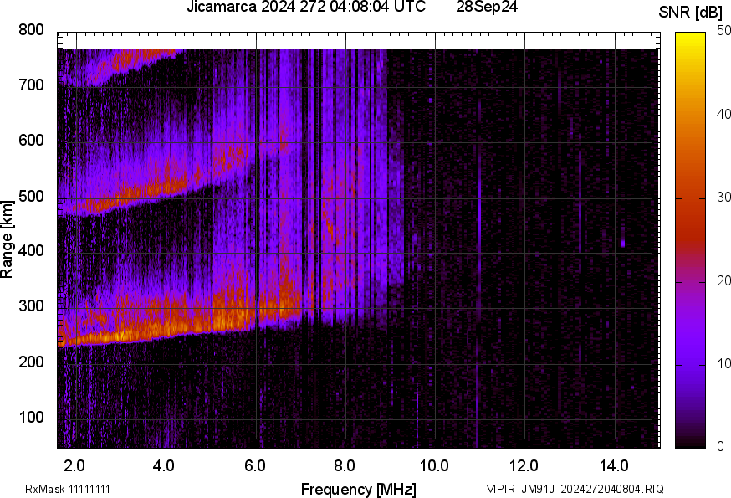
Task: Click the 6.0 tick on the frequency axis
Action: (x=254, y=465)
